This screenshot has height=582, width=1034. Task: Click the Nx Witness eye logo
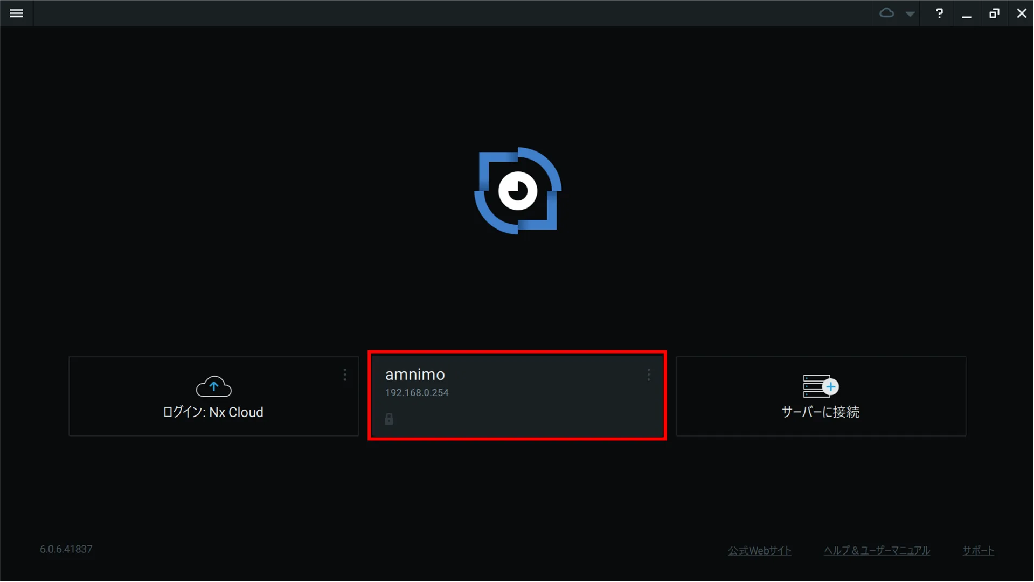tap(518, 191)
